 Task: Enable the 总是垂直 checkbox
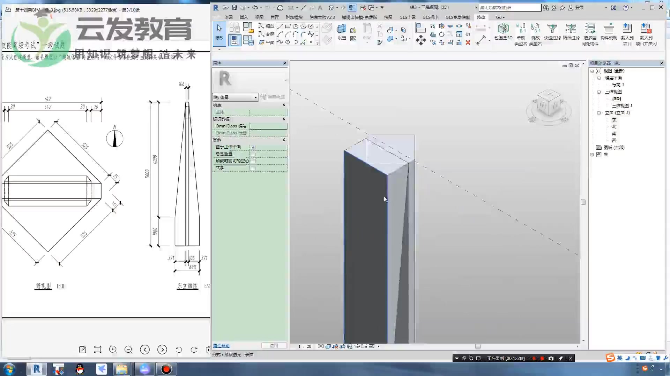(x=253, y=154)
